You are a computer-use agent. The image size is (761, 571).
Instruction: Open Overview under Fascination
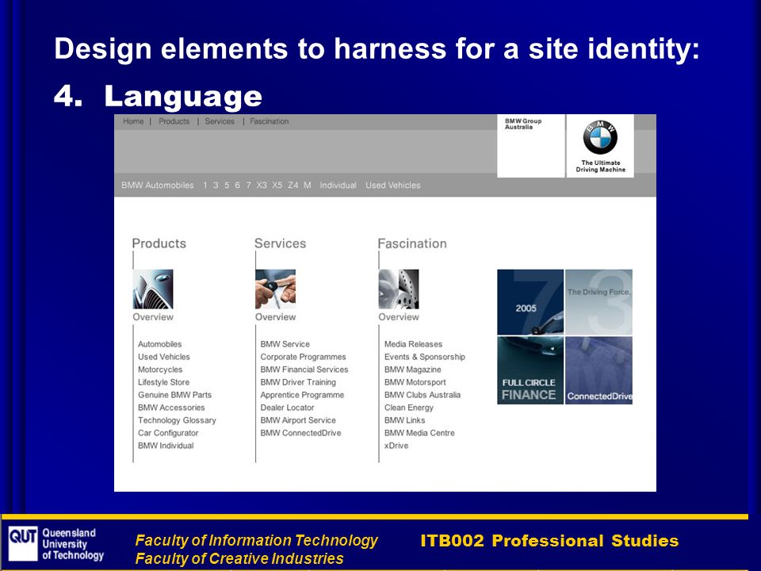(x=399, y=317)
